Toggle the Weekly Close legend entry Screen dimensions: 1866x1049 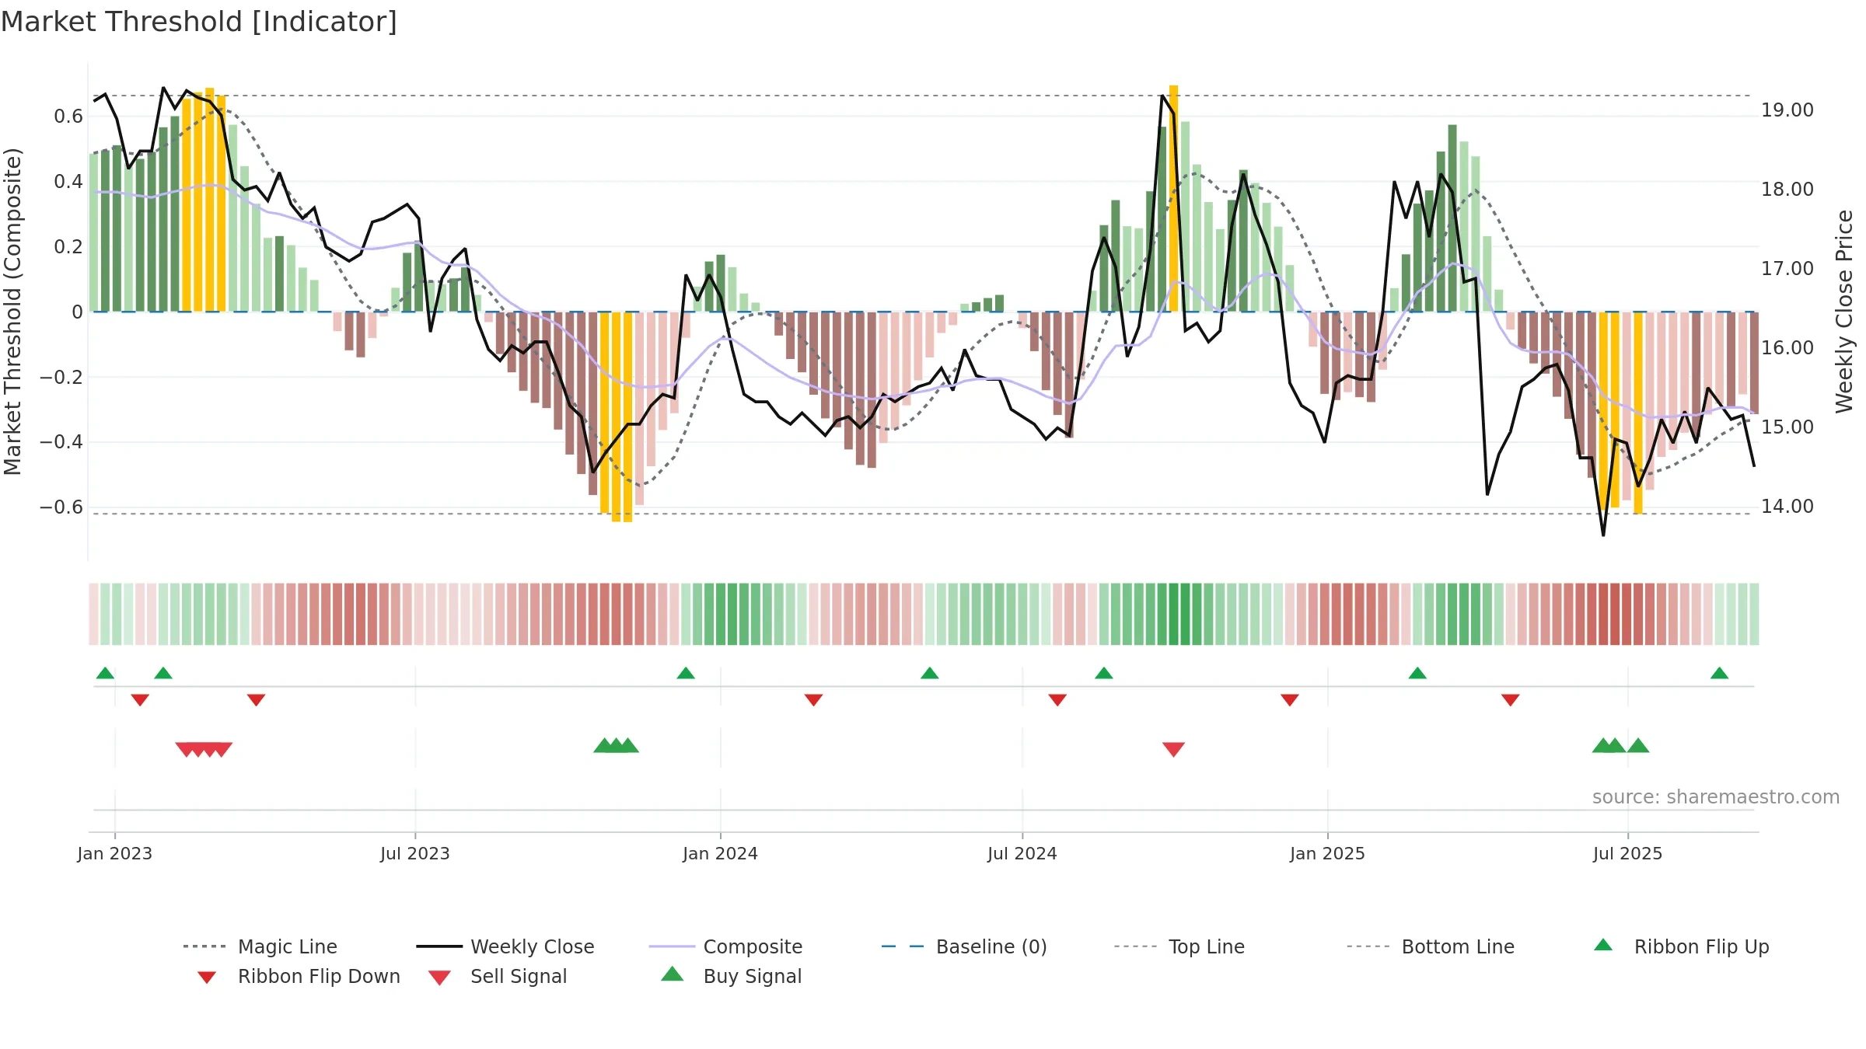[x=505, y=946]
